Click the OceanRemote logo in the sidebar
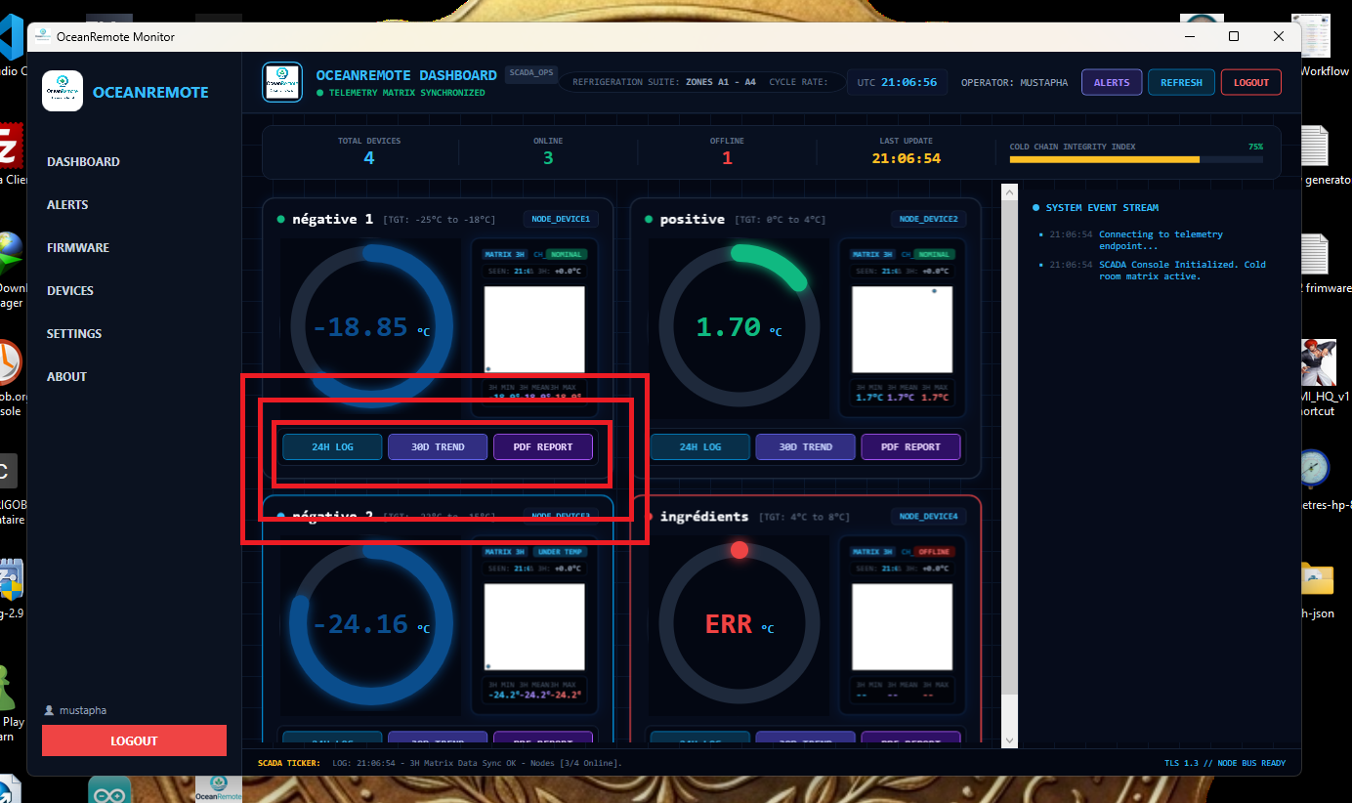Viewport: 1352px width, 803px height. 63,92
